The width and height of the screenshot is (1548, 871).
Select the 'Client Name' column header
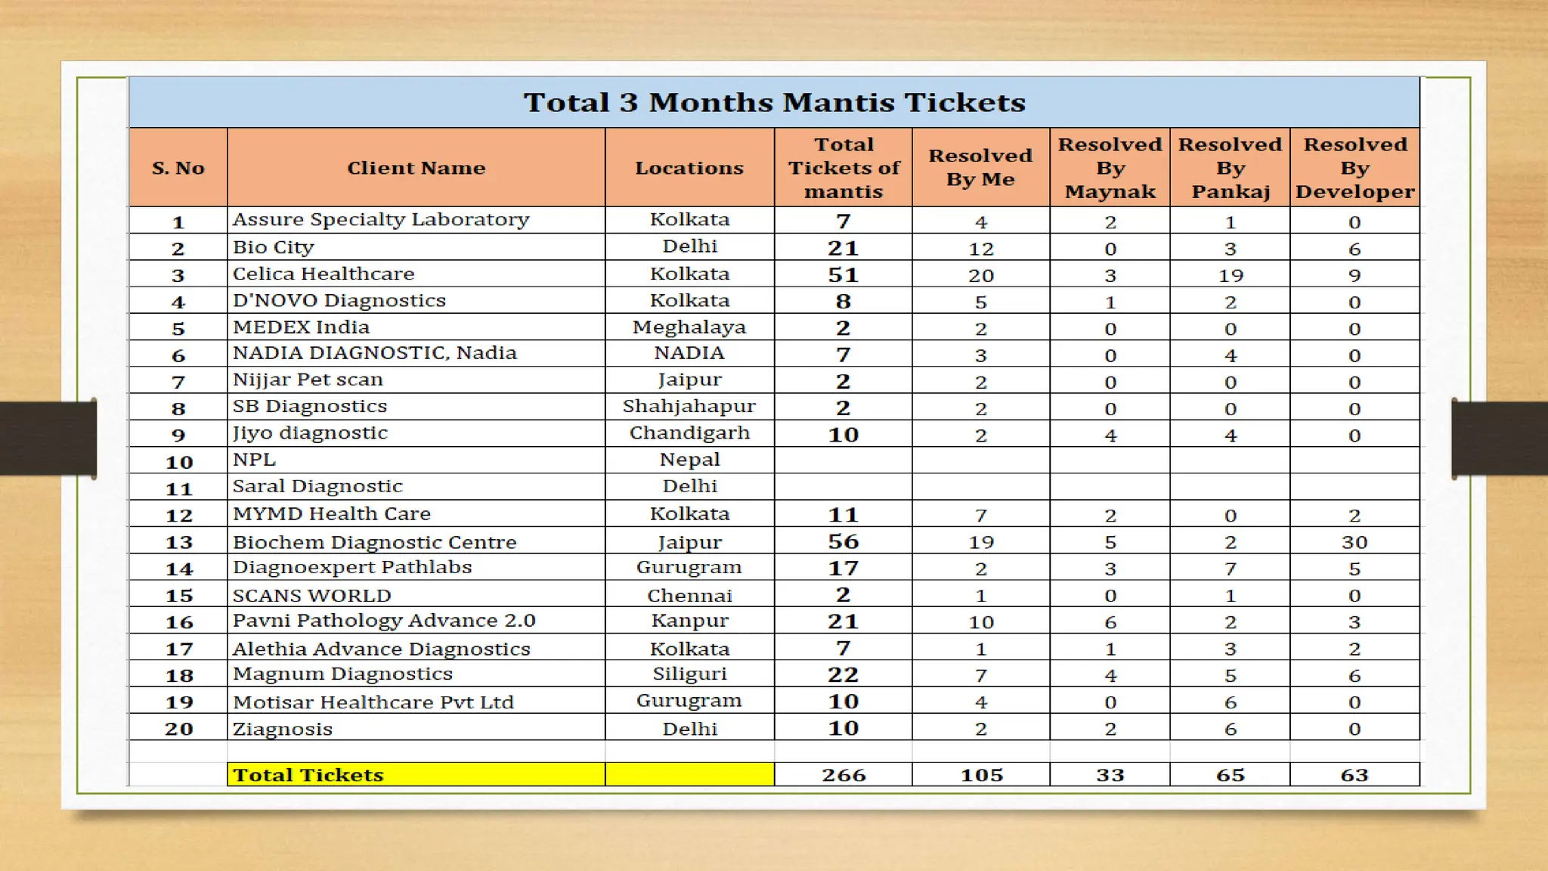tap(416, 168)
